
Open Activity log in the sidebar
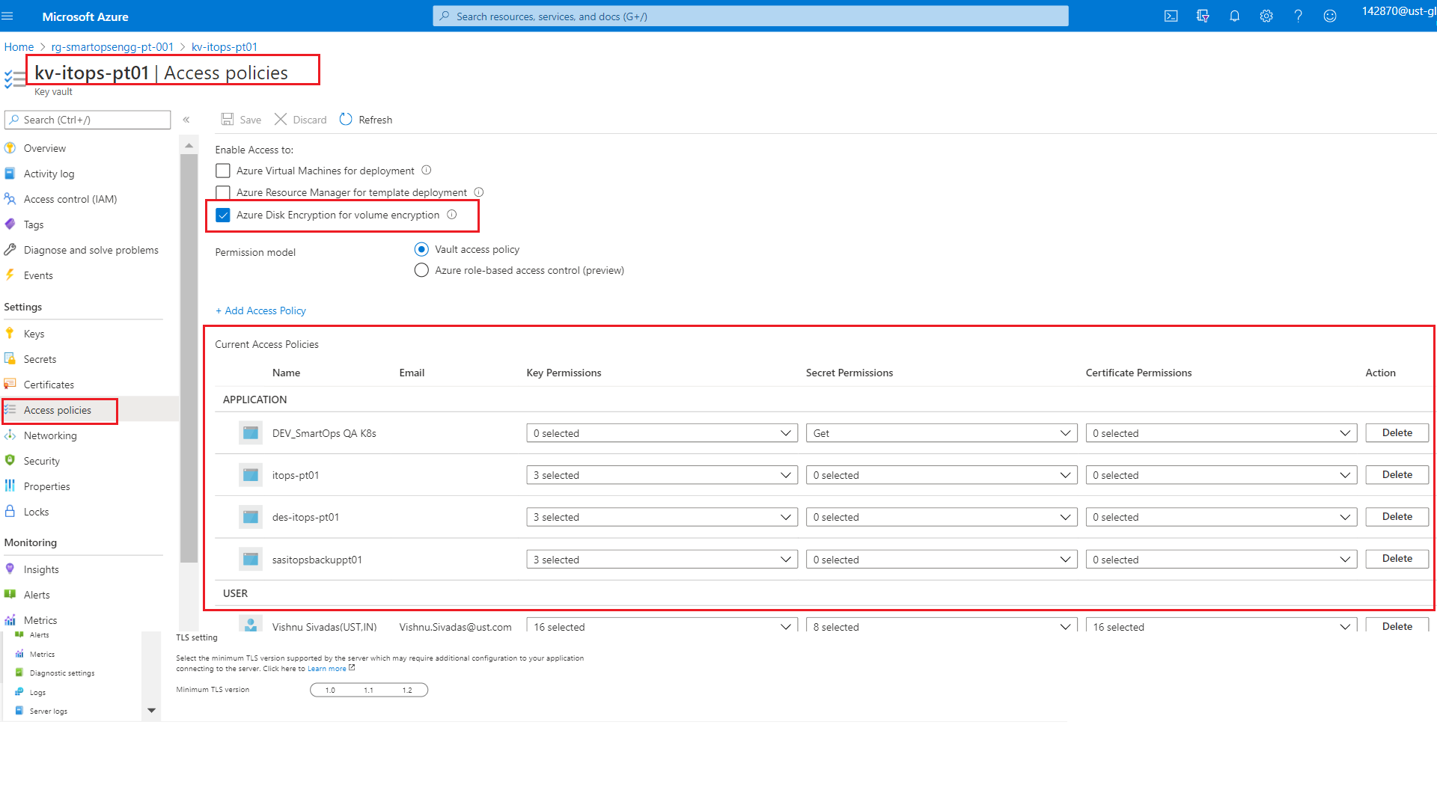pyautogui.click(x=49, y=174)
